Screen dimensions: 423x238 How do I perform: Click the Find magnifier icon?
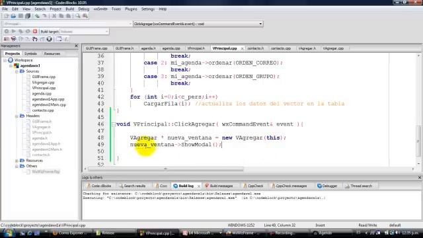tap(78, 16)
